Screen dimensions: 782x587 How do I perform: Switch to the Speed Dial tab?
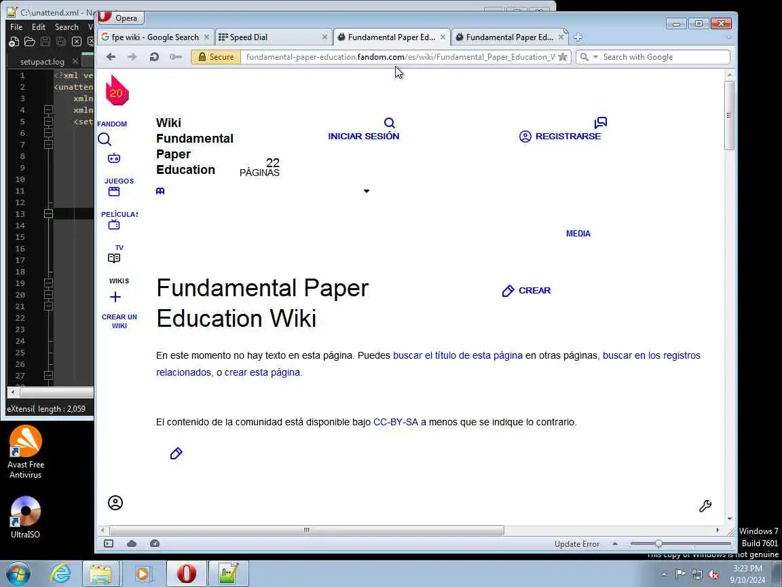[248, 37]
